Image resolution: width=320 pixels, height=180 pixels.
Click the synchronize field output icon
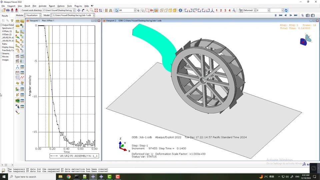point(286,10)
